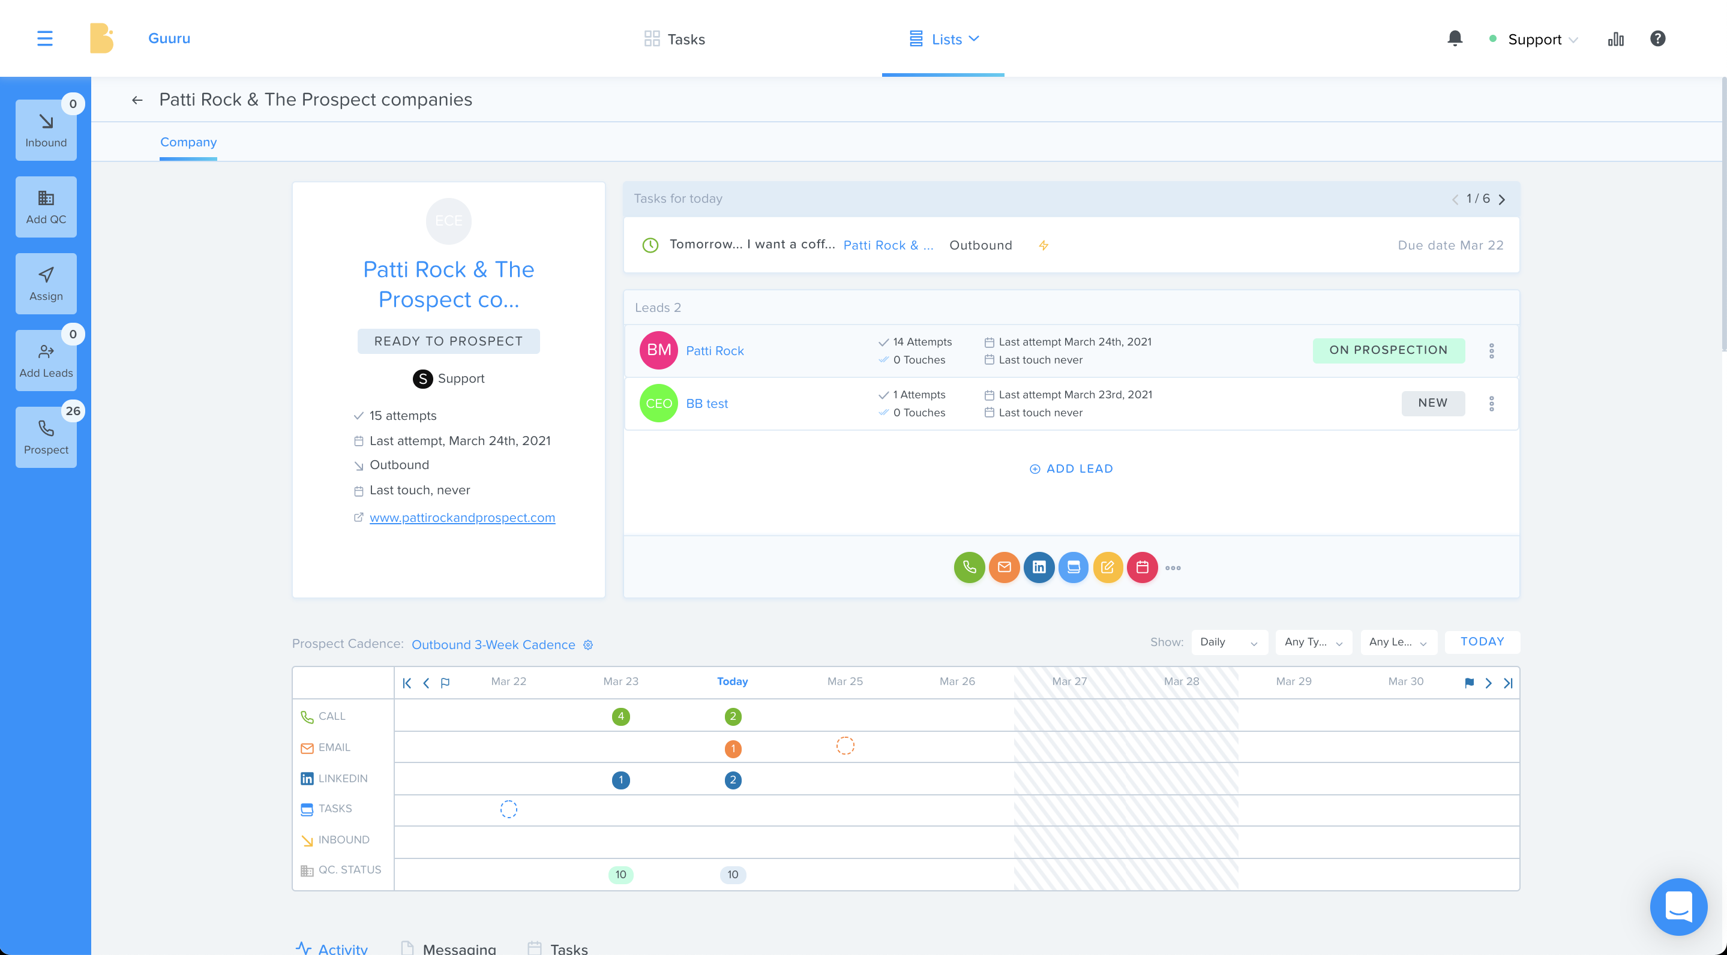Go to next timeline day
Image resolution: width=1727 pixels, height=955 pixels.
click(x=1488, y=682)
